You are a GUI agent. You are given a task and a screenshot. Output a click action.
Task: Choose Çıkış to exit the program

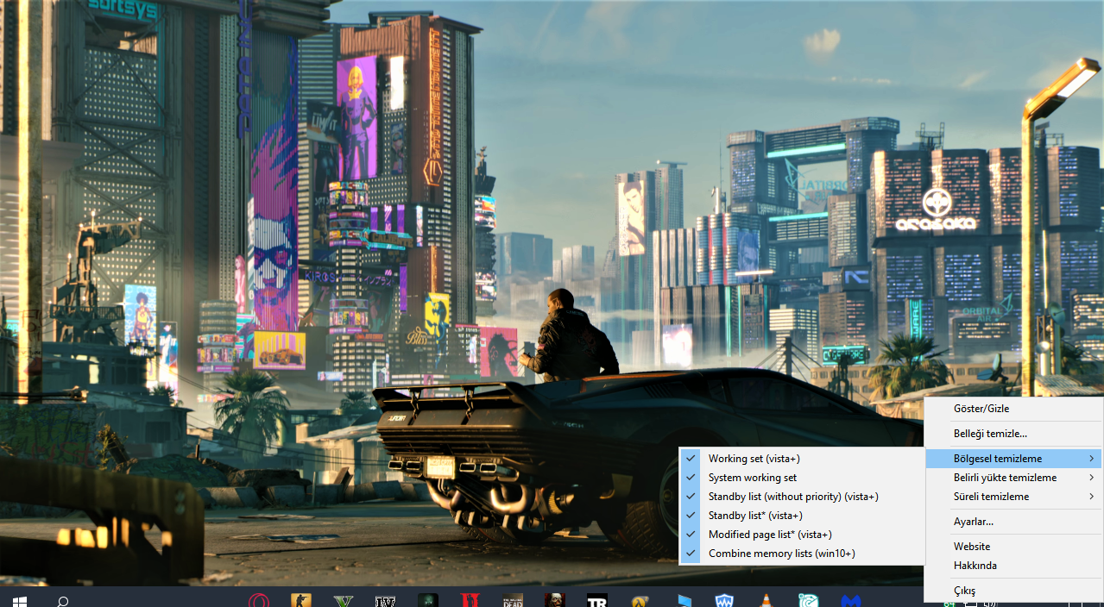[x=1013, y=591]
